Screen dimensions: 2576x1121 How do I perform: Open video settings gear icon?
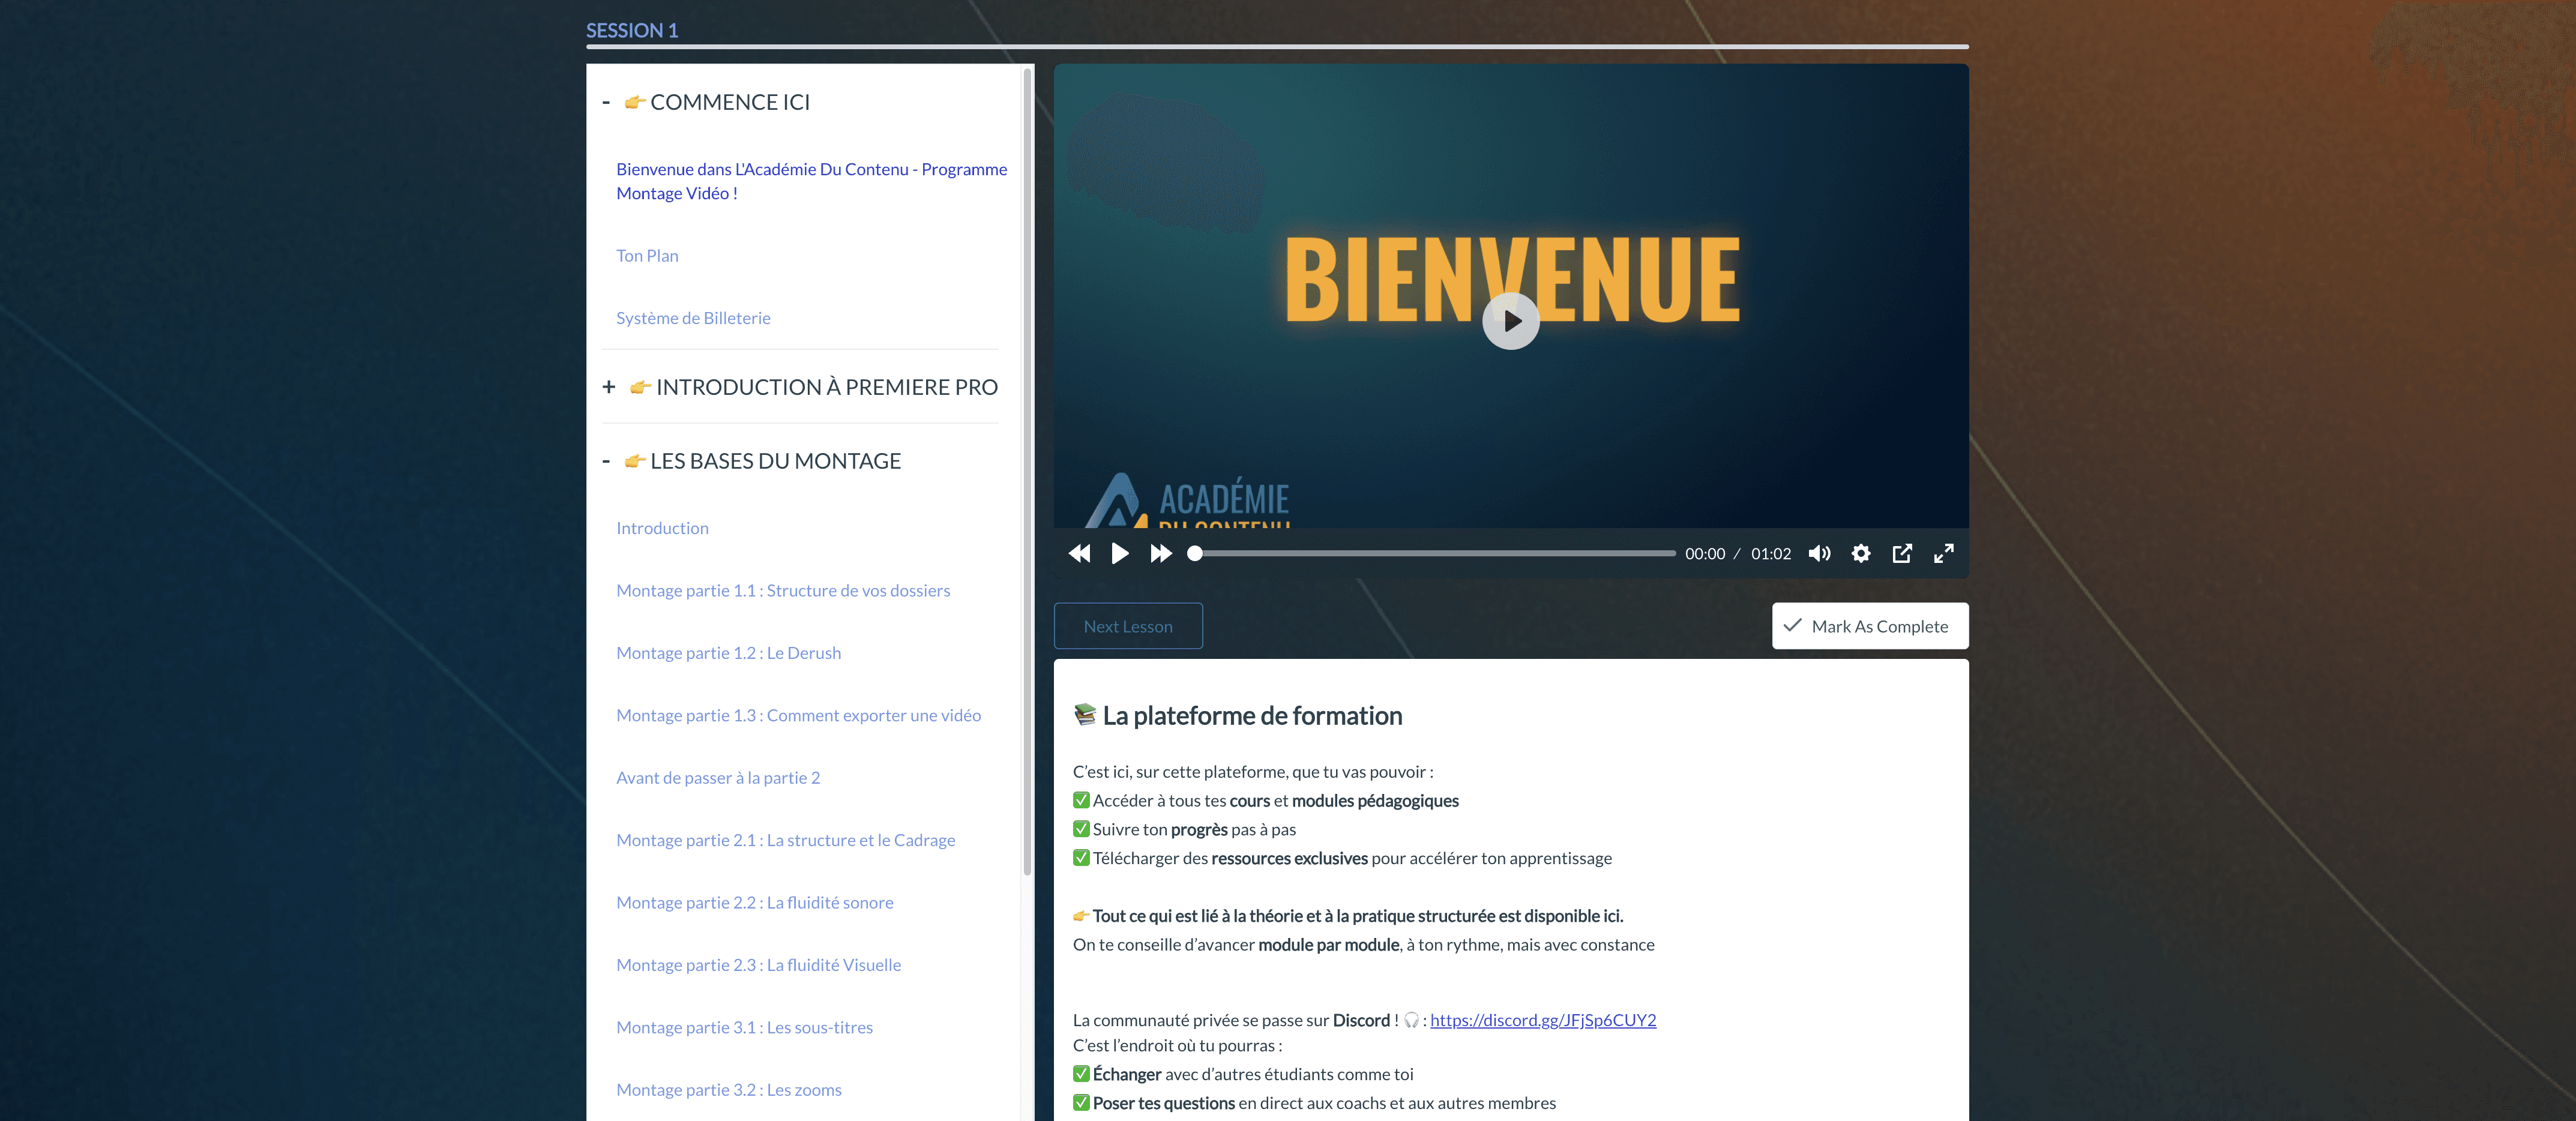click(x=1860, y=553)
